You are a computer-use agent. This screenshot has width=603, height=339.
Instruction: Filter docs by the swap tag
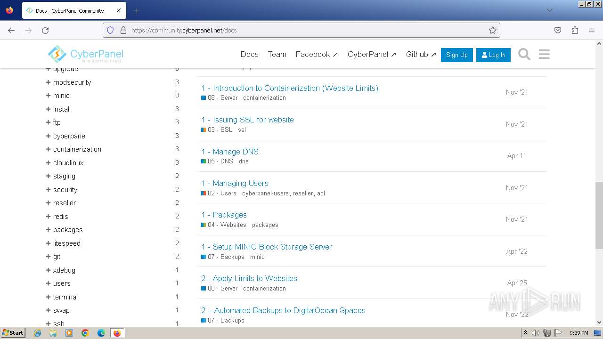click(x=61, y=310)
